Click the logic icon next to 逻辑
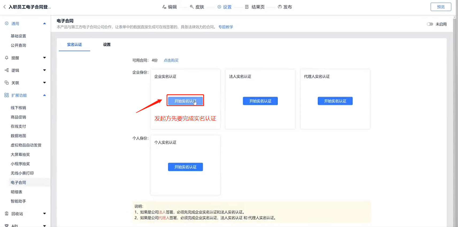This screenshot has width=458, height=227. 7,70
